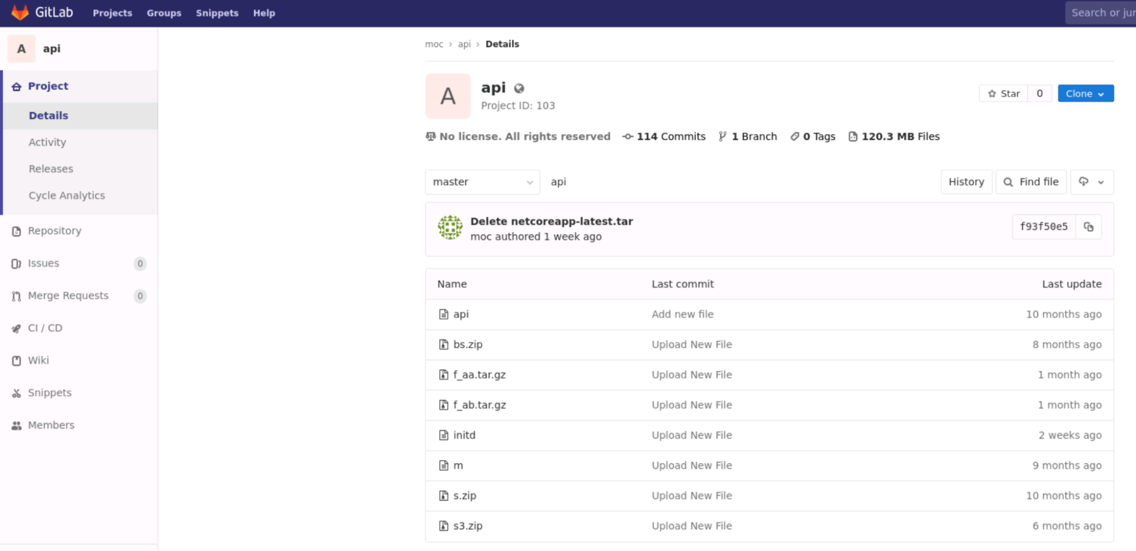Open the project Wiki

[x=16, y=360]
